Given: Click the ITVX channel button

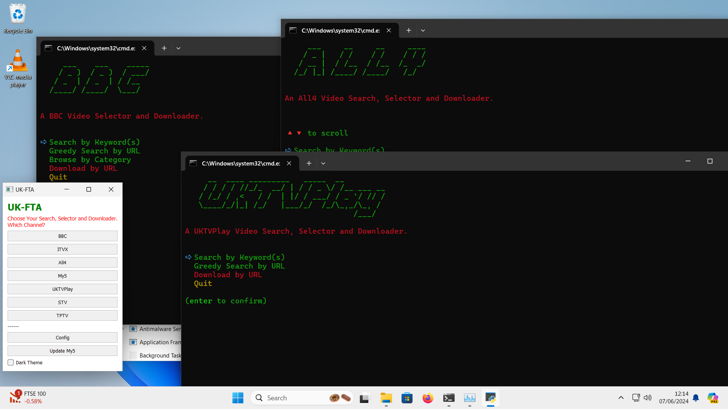Looking at the screenshot, I should tap(63, 249).
